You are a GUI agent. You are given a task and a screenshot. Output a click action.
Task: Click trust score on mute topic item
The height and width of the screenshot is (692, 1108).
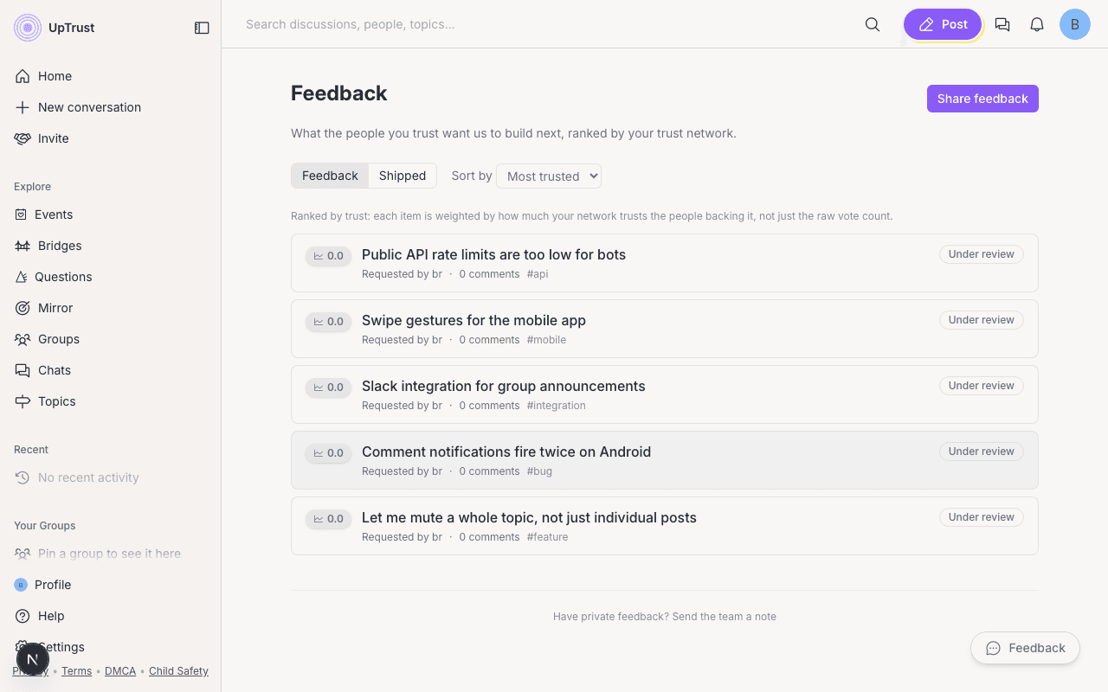(x=328, y=519)
